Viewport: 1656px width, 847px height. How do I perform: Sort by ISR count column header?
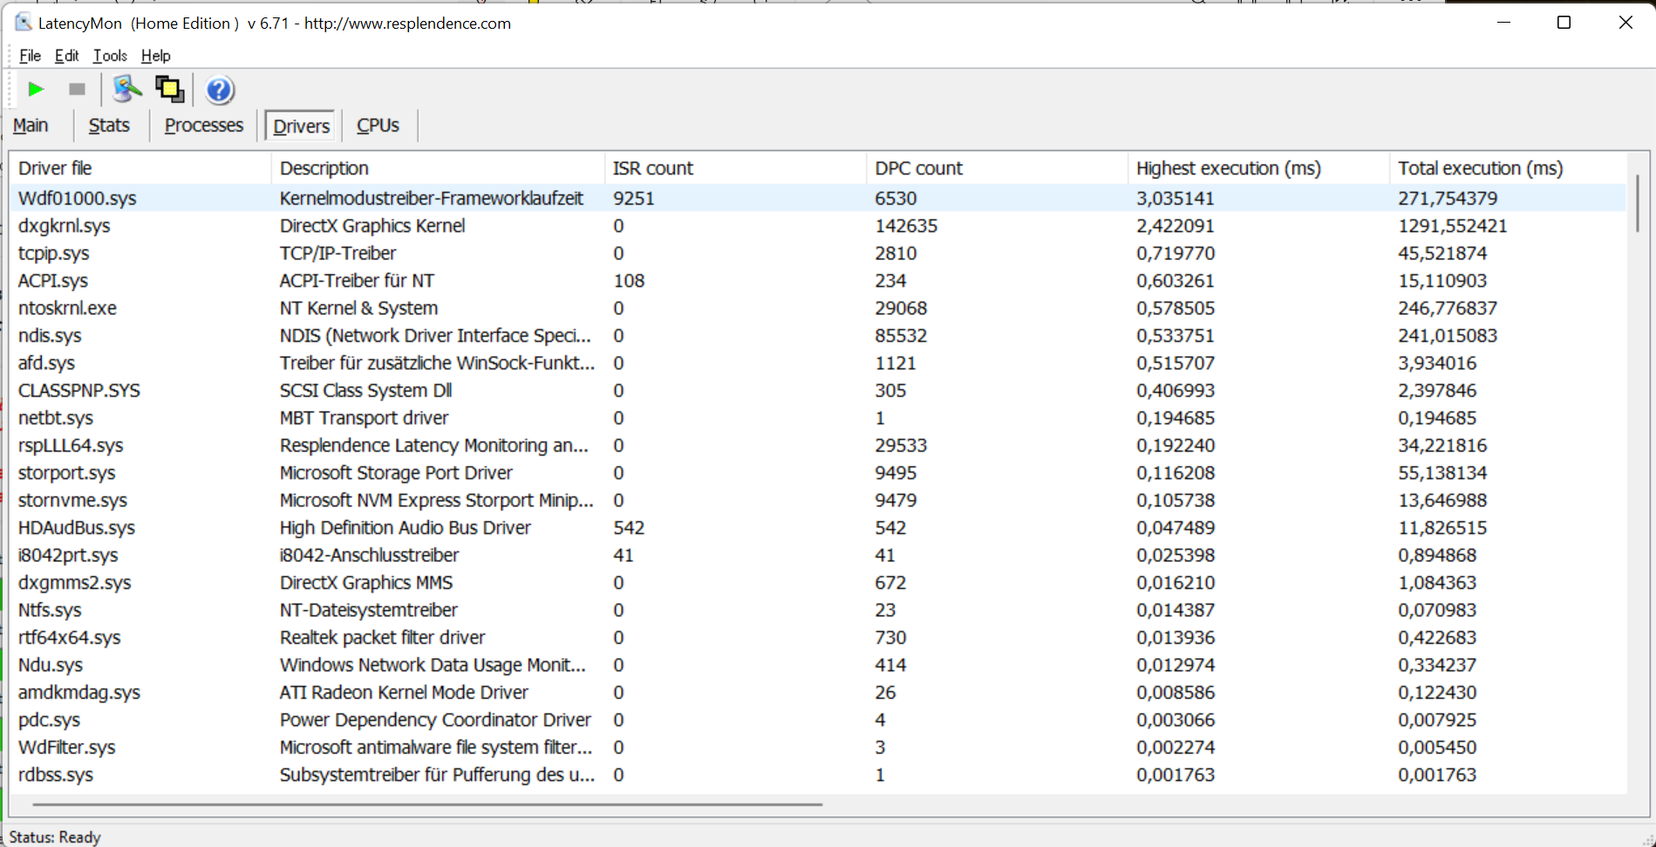click(652, 168)
